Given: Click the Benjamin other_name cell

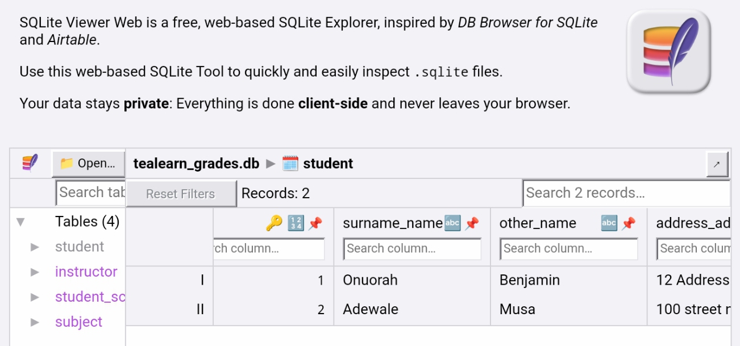Looking at the screenshot, I should 569,280.
